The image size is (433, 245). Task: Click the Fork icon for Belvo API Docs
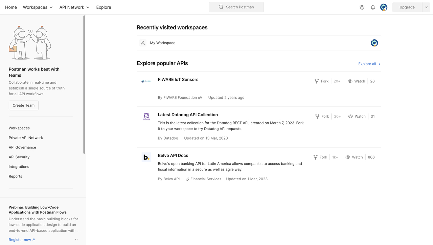tap(315, 157)
